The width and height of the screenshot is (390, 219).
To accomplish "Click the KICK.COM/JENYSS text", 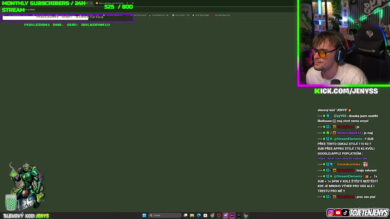I will click(x=346, y=91).
